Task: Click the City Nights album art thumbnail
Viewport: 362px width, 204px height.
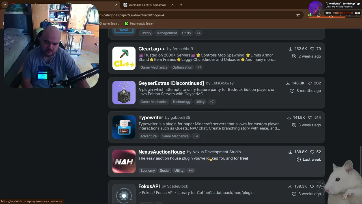Action: pyautogui.click(x=316, y=8)
